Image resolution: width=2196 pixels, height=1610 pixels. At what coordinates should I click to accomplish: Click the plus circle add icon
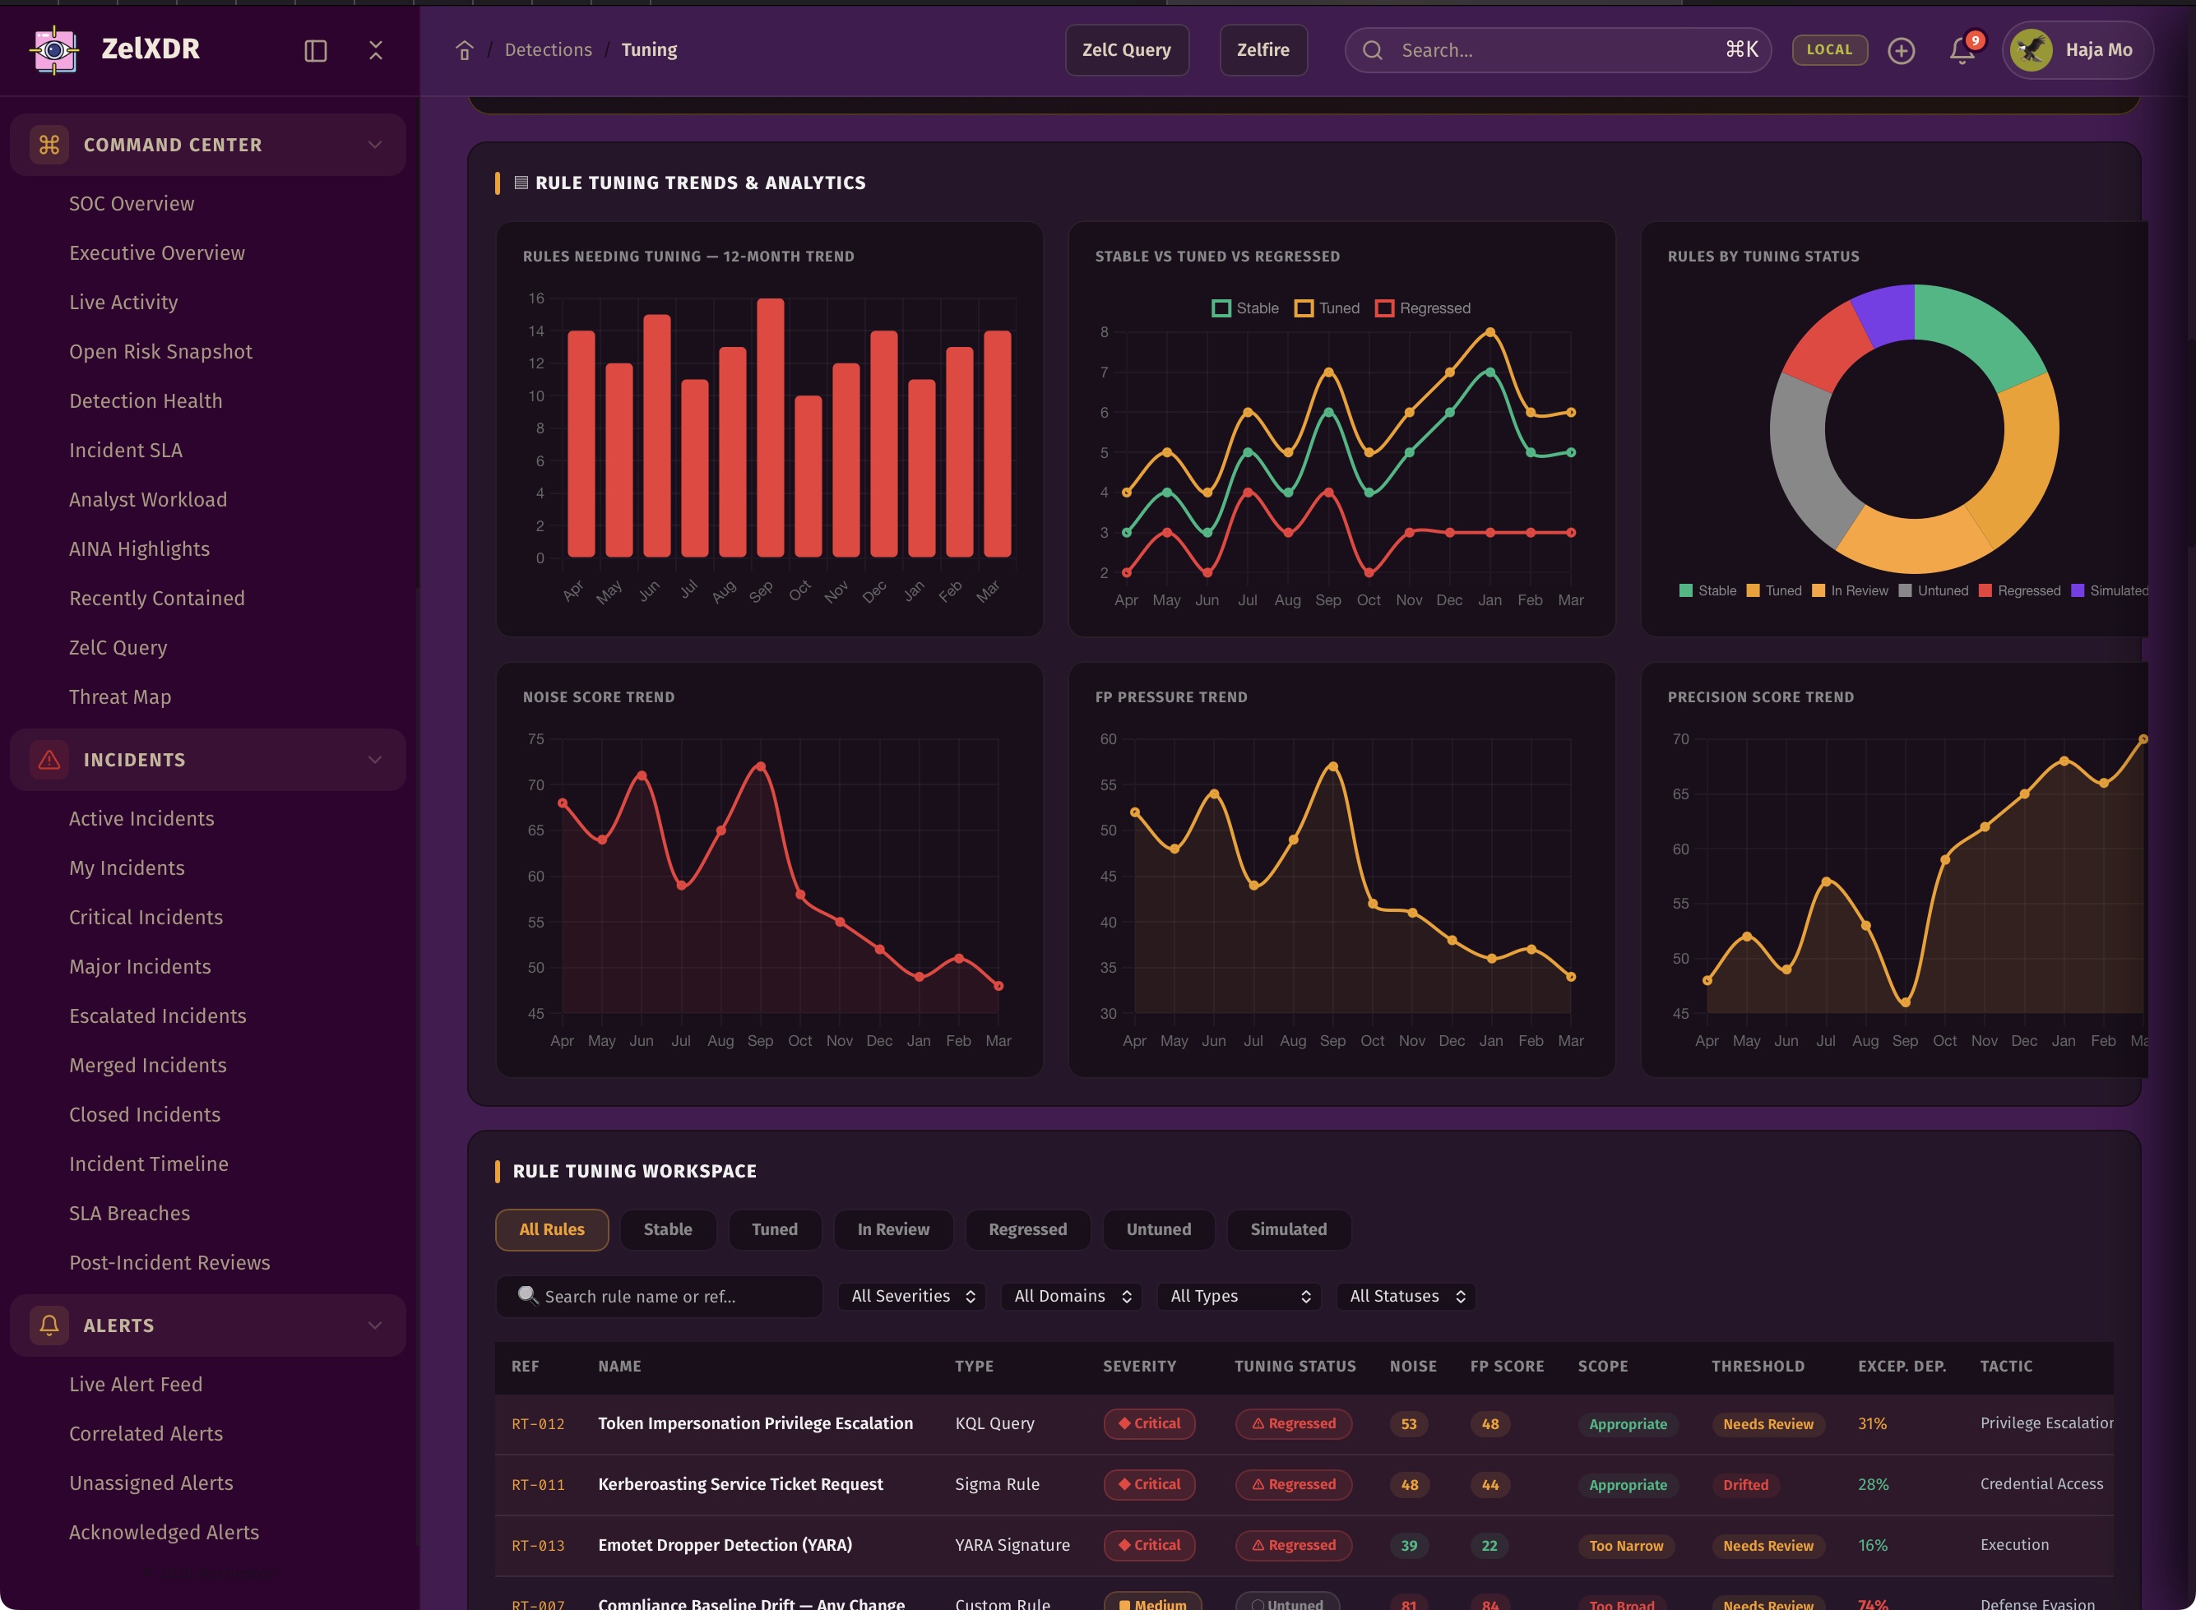[x=1901, y=51]
